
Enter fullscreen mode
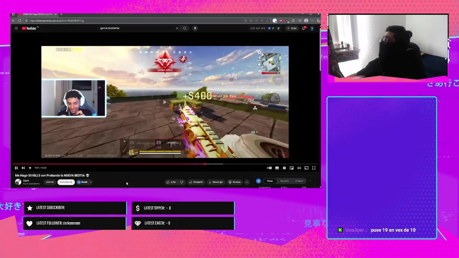[314, 168]
